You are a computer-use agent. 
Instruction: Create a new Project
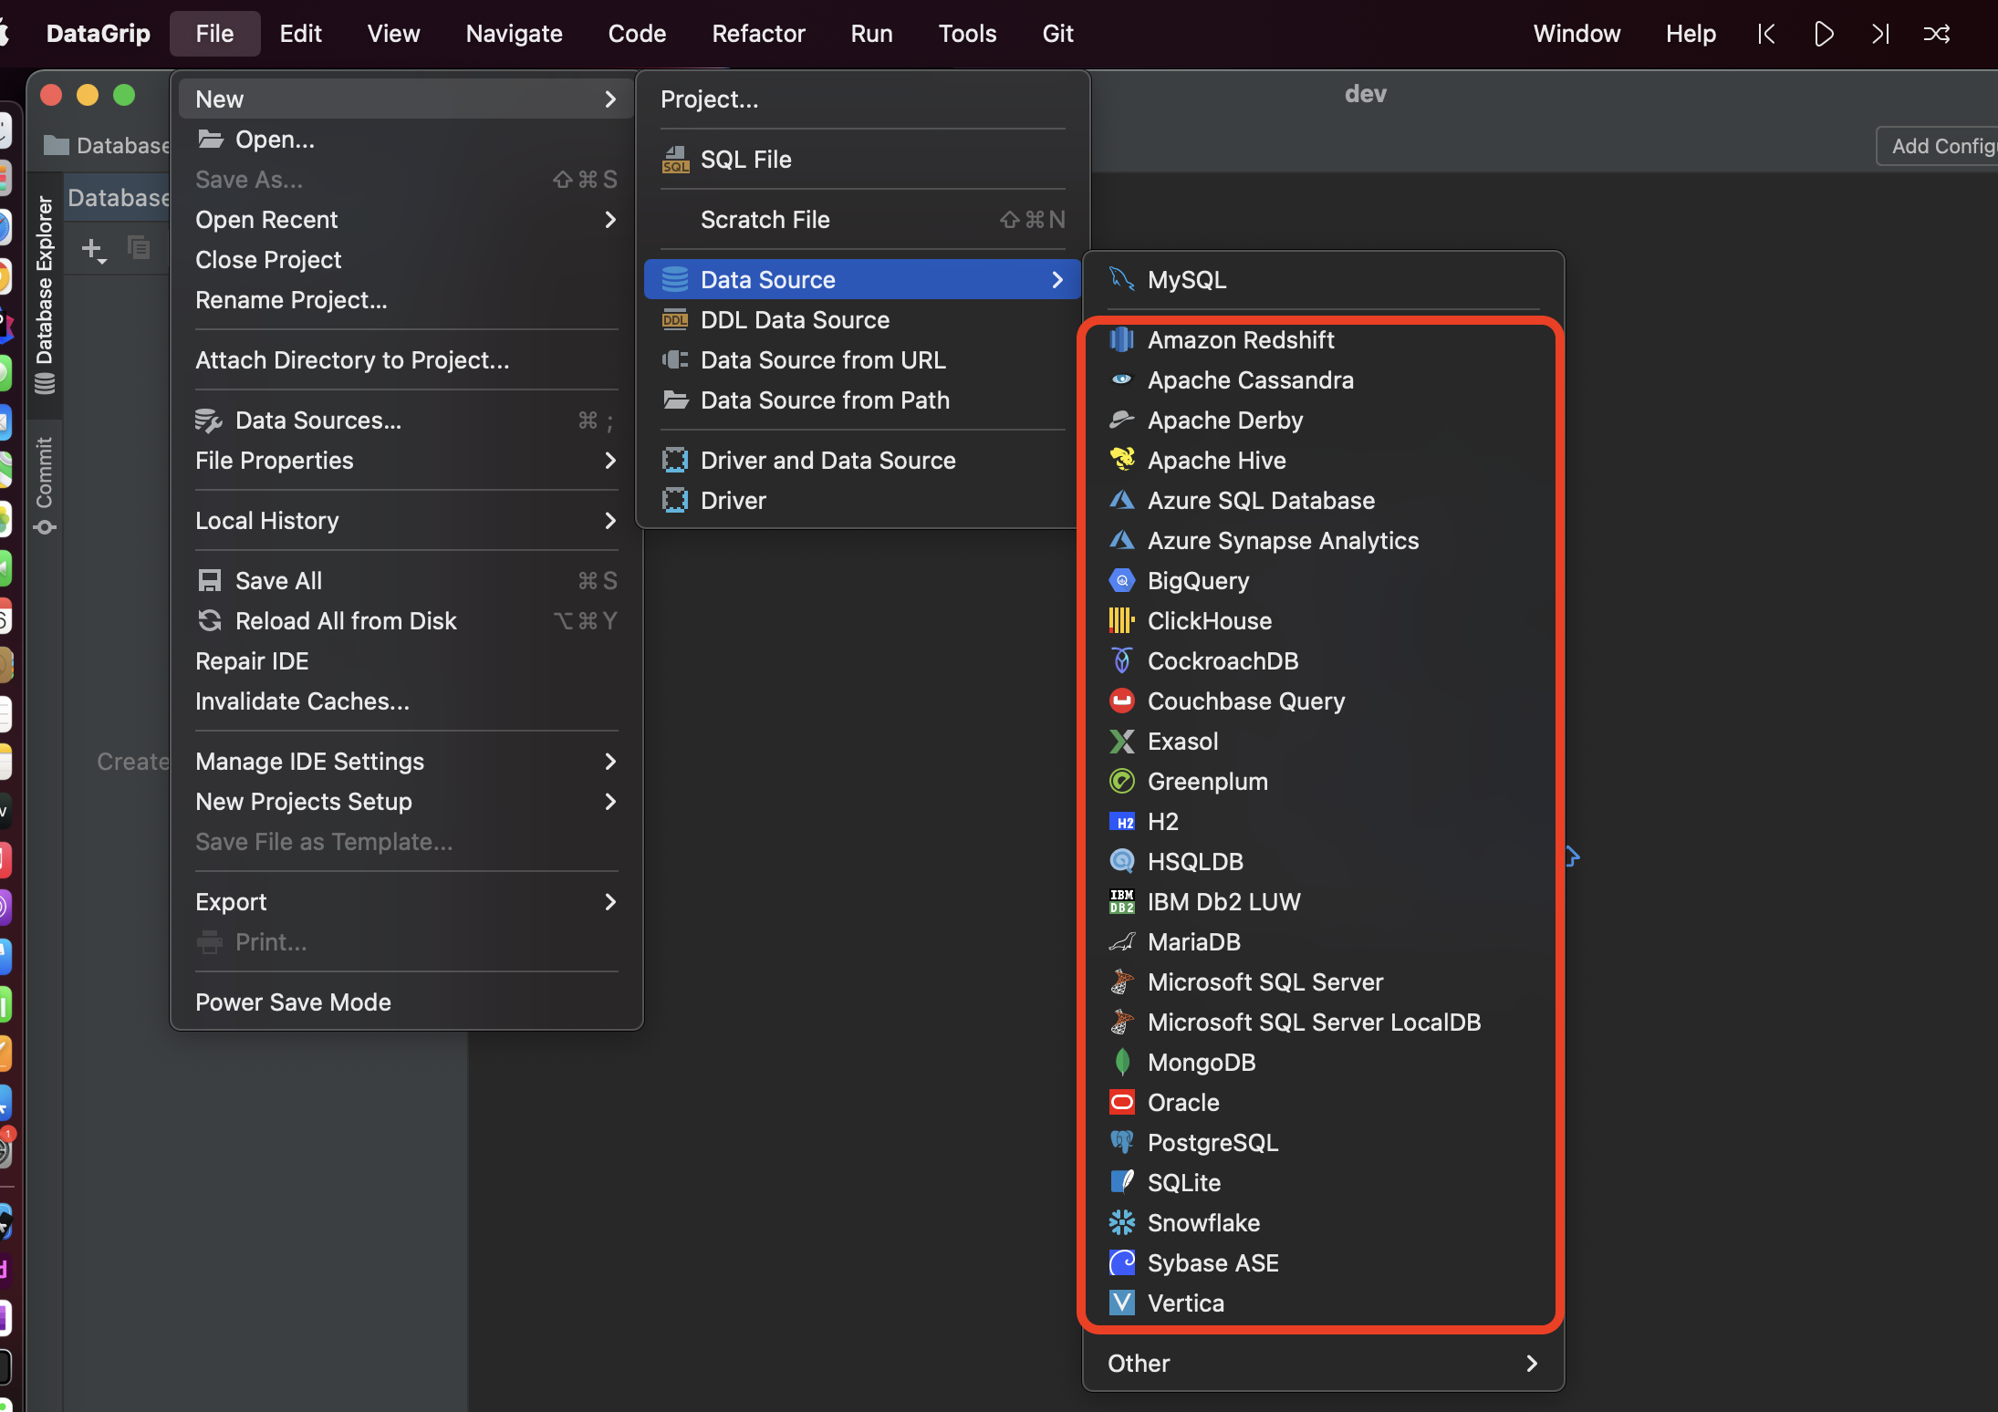pos(862,99)
